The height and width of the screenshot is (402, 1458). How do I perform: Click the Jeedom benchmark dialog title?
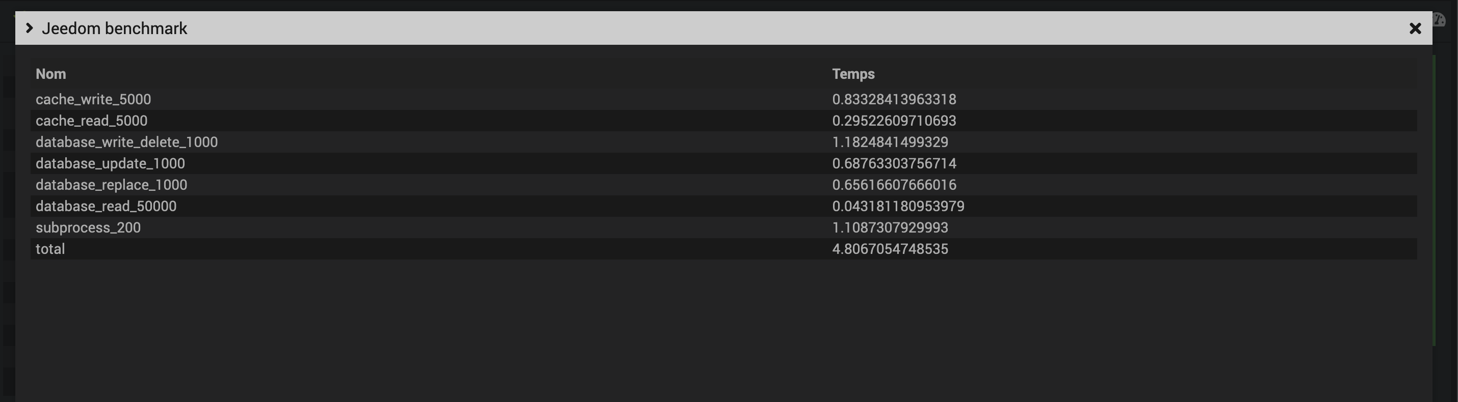click(x=114, y=28)
